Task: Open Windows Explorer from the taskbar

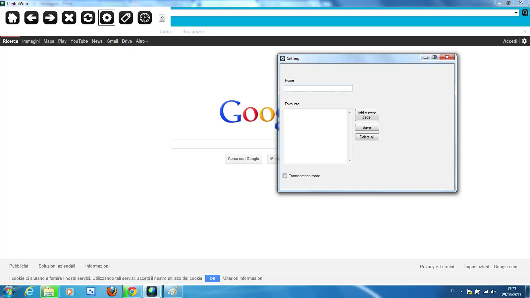Action: (x=49, y=291)
